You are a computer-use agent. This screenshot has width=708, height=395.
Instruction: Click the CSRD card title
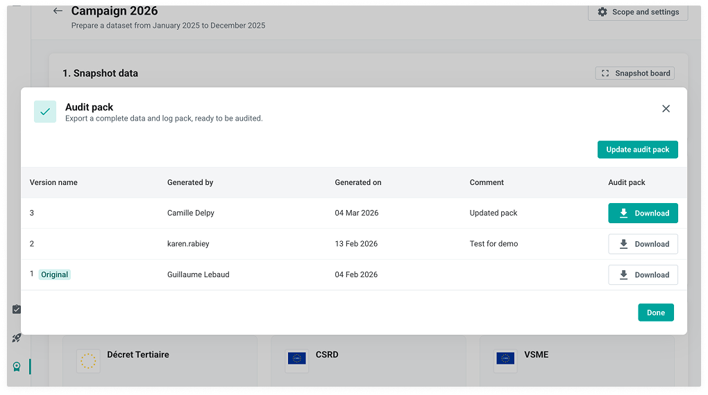coord(327,355)
